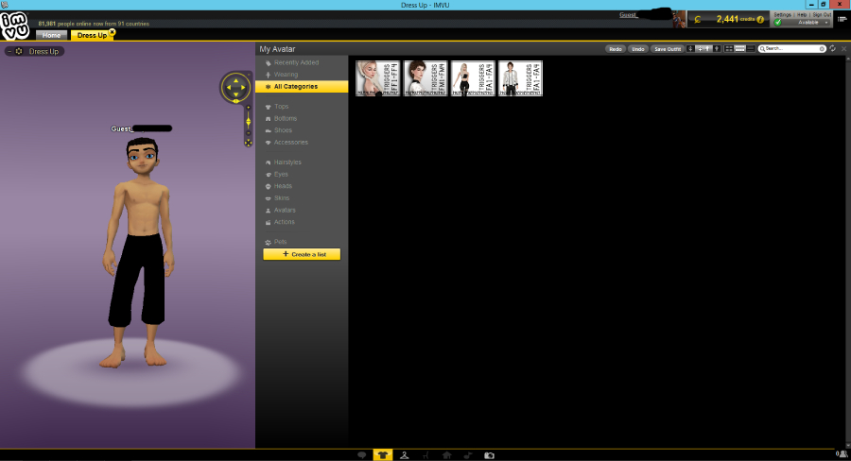The height and width of the screenshot is (461, 851).
Task: Click the Redo button
Action: 615,49
